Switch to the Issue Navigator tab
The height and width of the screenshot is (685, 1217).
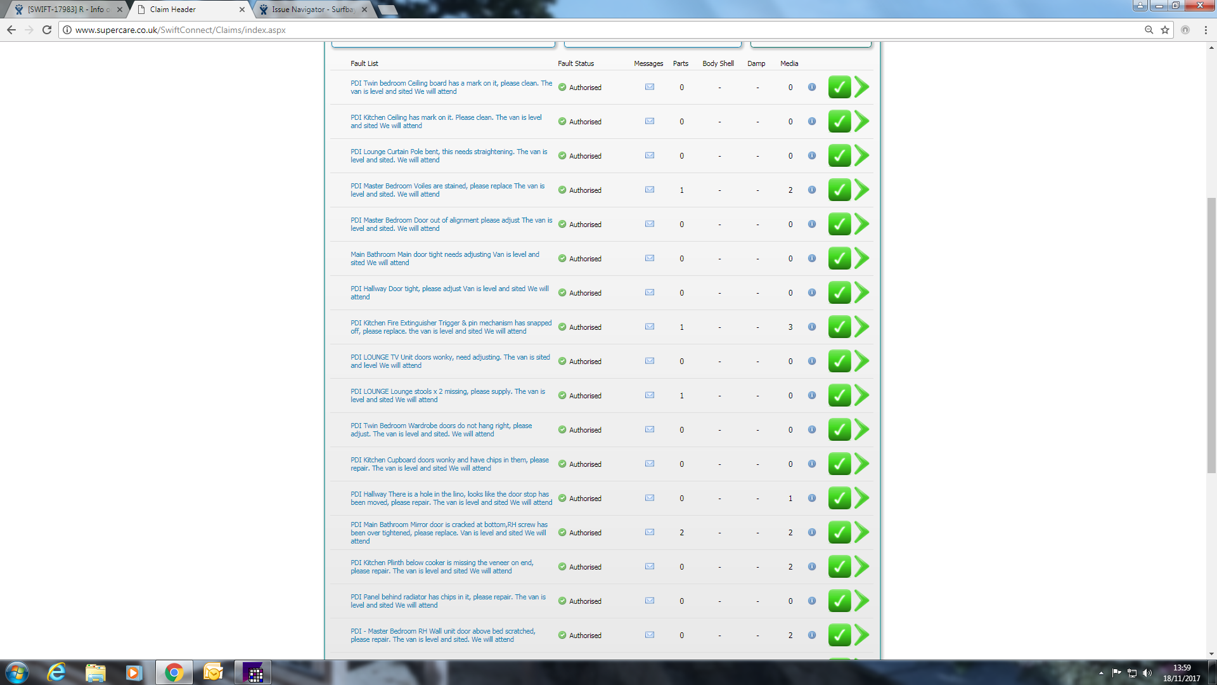click(312, 10)
